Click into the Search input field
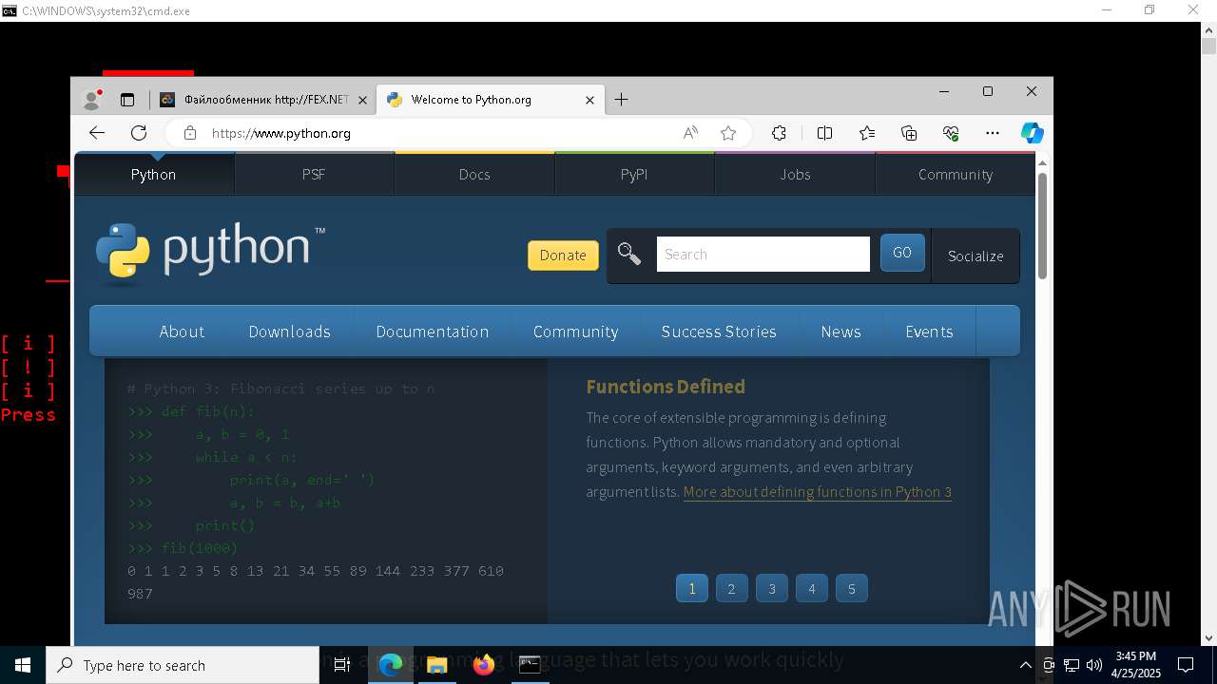The width and height of the screenshot is (1217, 684). (x=763, y=254)
